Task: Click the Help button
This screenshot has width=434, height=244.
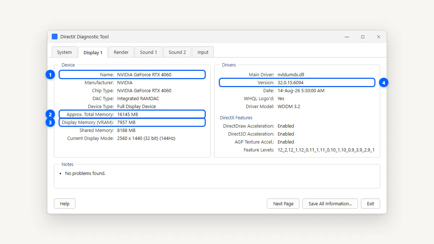Action: 65,204
